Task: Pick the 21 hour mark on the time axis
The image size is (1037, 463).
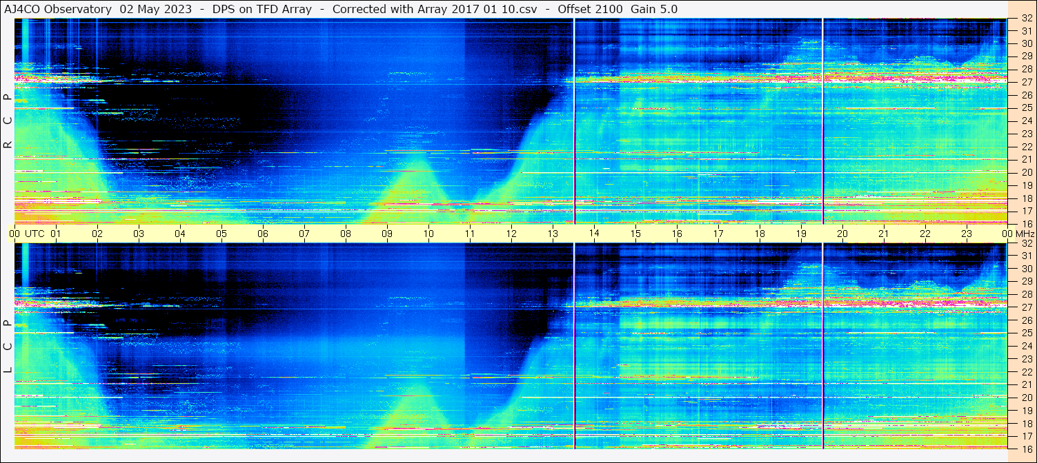Action: pos(884,234)
